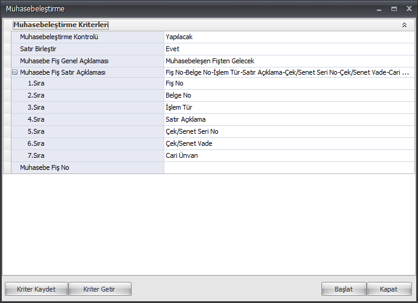Image resolution: width=418 pixels, height=303 pixels.
Task: Select the 7.Sıra value Cari Ünvan
Action: pyautogui.click(x=289, y=156)
